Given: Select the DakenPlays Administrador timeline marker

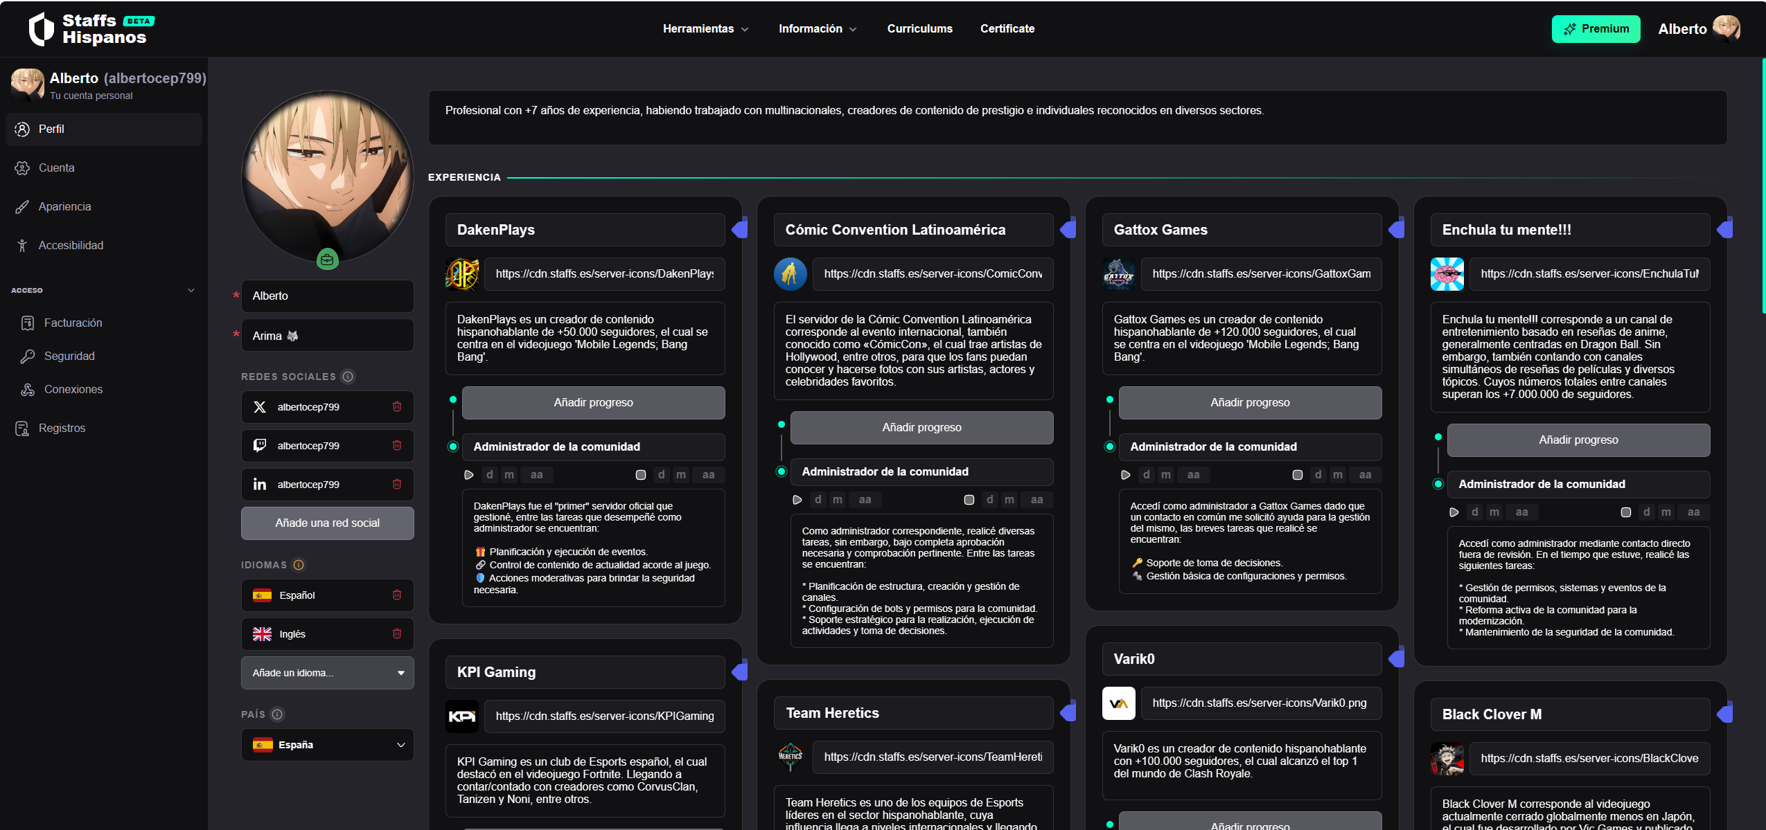Looking at the screenshot, I should (453, 446).
